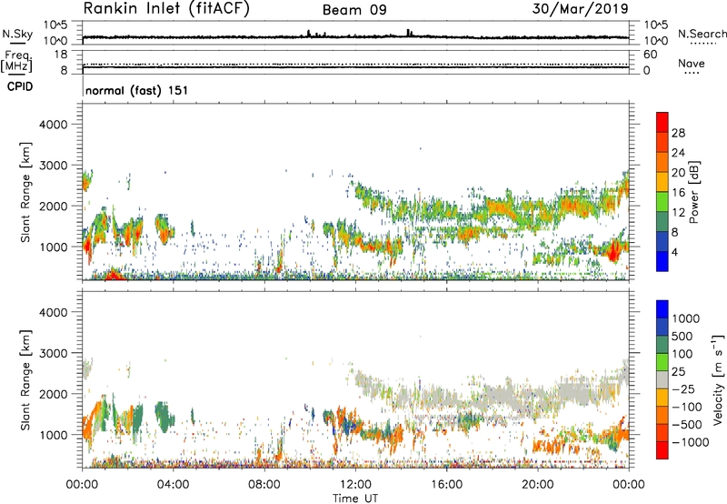Select the 'normal (fast) 151' text

pos(137,90)
